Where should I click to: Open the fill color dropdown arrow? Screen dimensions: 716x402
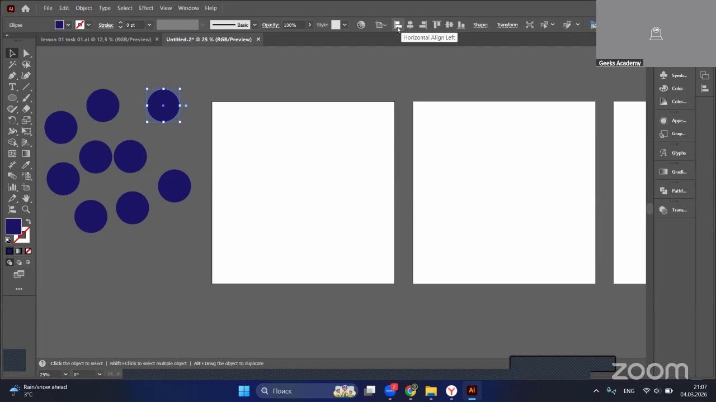coord(68,25)
